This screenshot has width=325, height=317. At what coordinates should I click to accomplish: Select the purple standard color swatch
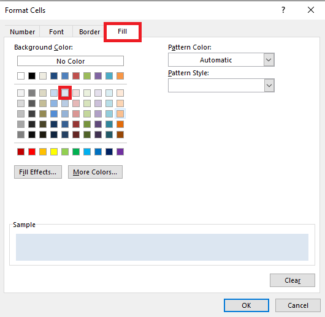(x=120, y=152)
